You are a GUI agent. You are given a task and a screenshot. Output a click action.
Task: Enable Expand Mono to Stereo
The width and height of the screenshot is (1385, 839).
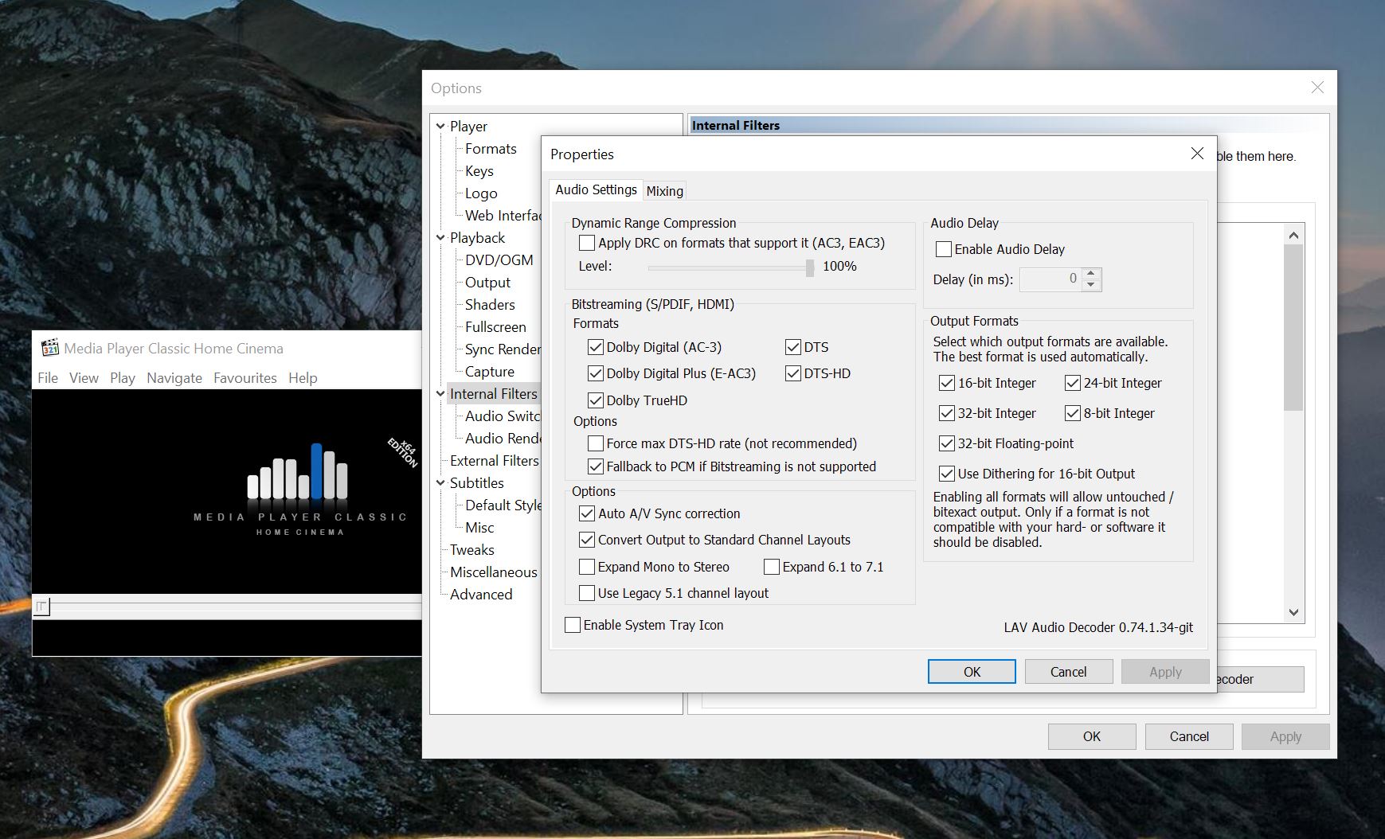(x=587, y=567)
